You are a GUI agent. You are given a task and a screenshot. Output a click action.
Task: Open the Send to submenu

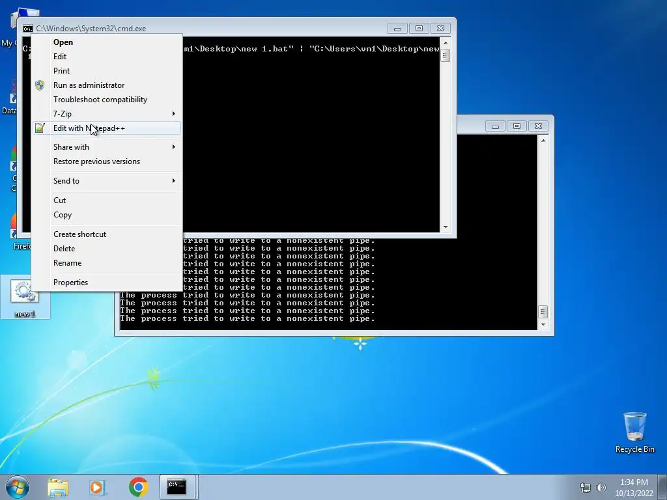[x=107, y=181]
